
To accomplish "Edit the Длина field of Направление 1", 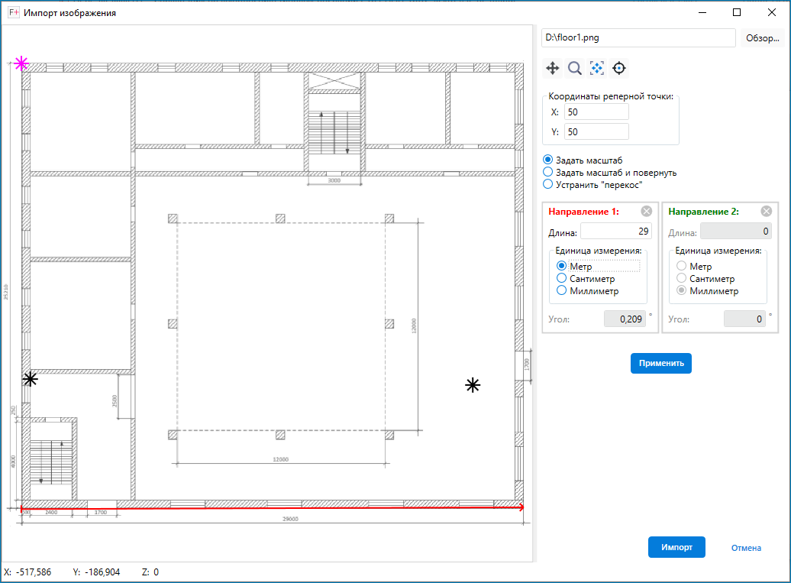I will click(x=616, y=232).
